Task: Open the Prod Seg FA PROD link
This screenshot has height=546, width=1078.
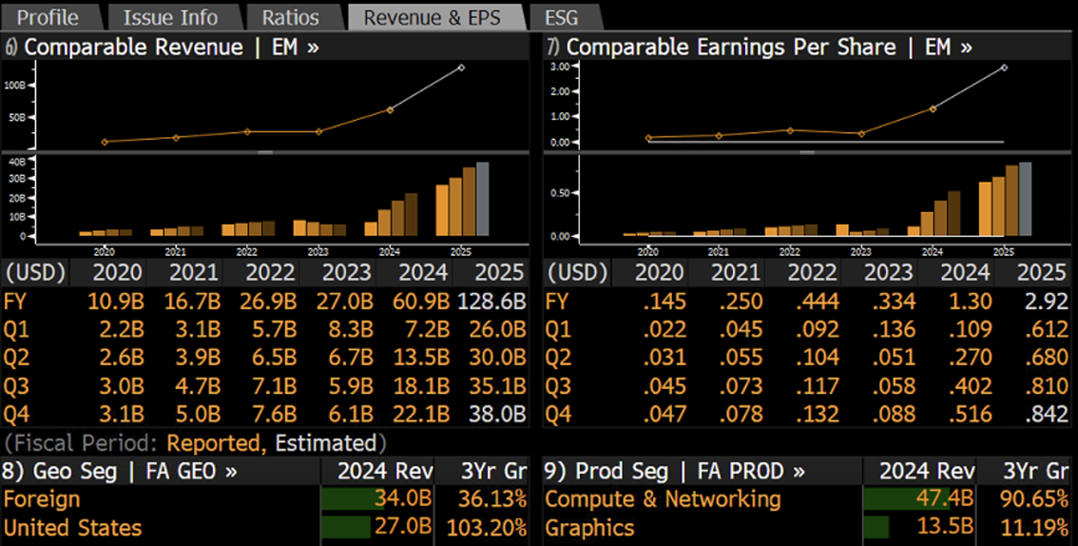Action: coord(674,471)
